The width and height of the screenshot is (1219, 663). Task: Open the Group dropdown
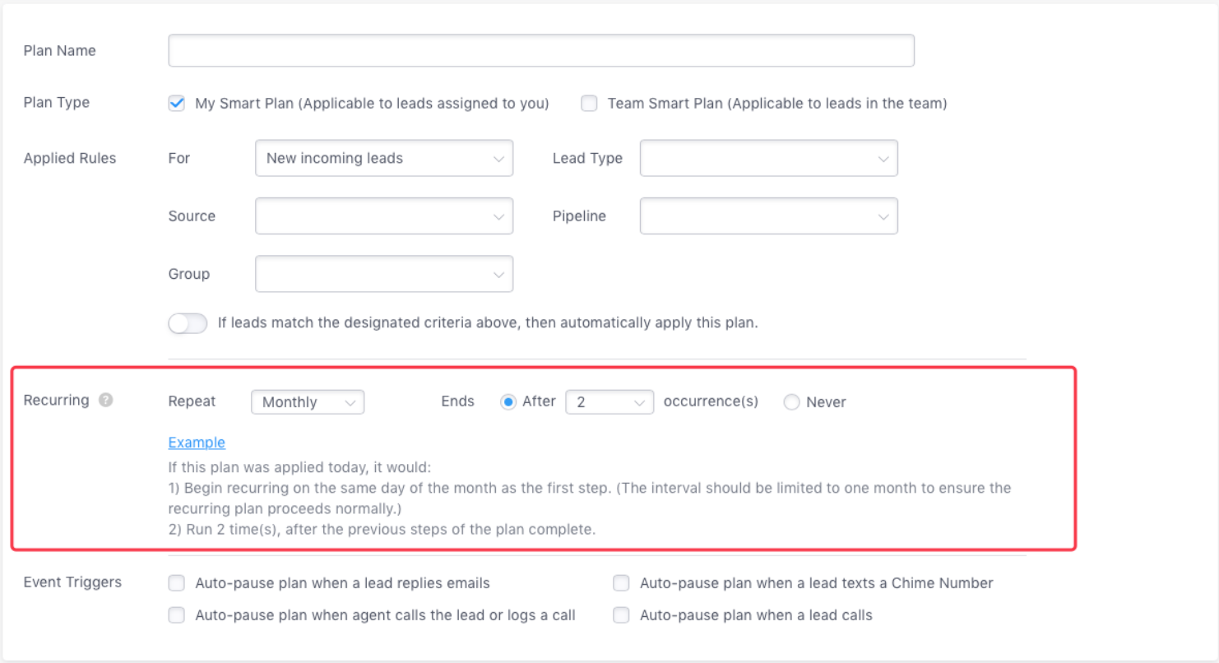(384, 274)
